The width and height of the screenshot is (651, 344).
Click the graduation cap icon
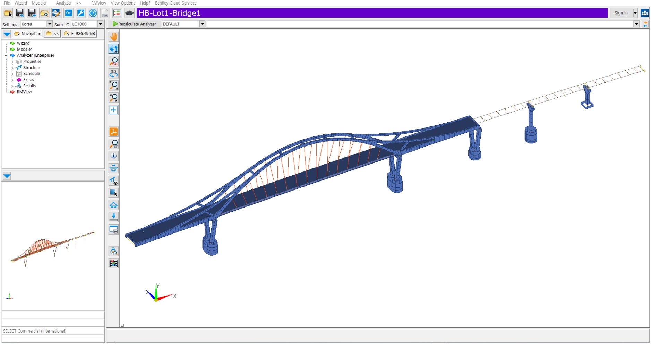(129, 13)
